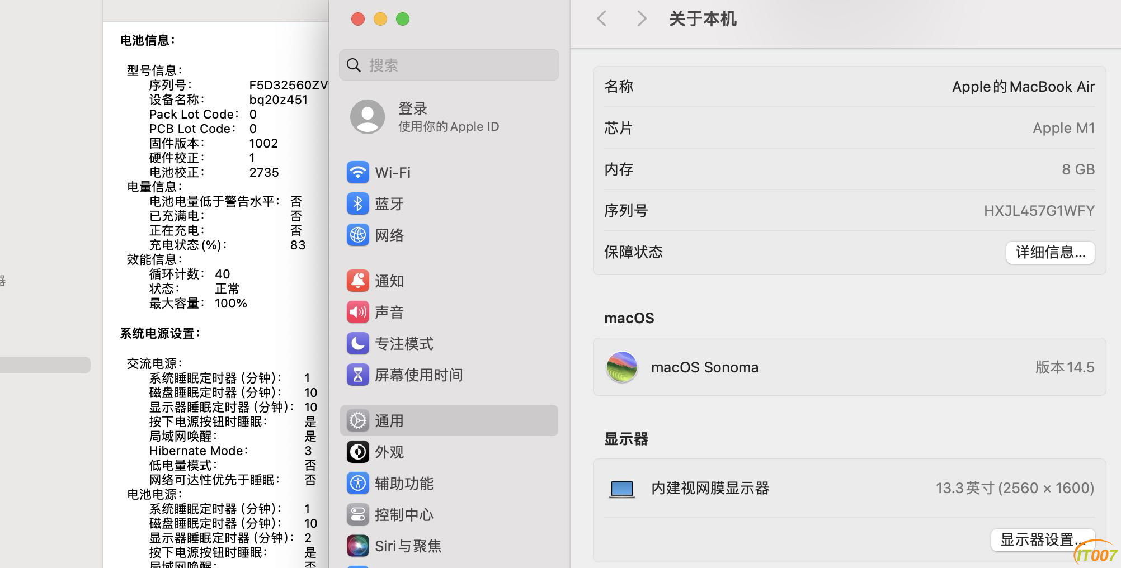This screenshot has height=568, width=1121.
Task: Open 详细信息… for warranty status
Action: pos(1051,252)
